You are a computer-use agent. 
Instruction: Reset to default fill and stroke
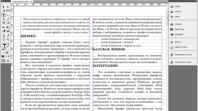pos(3,49)
